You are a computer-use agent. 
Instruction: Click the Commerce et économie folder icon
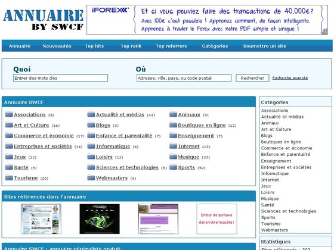click(9, 135)
